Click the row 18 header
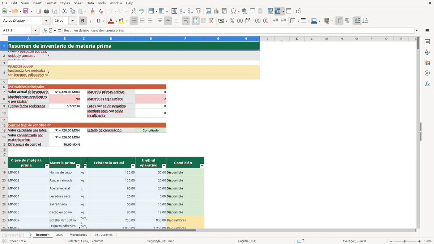 4,163
